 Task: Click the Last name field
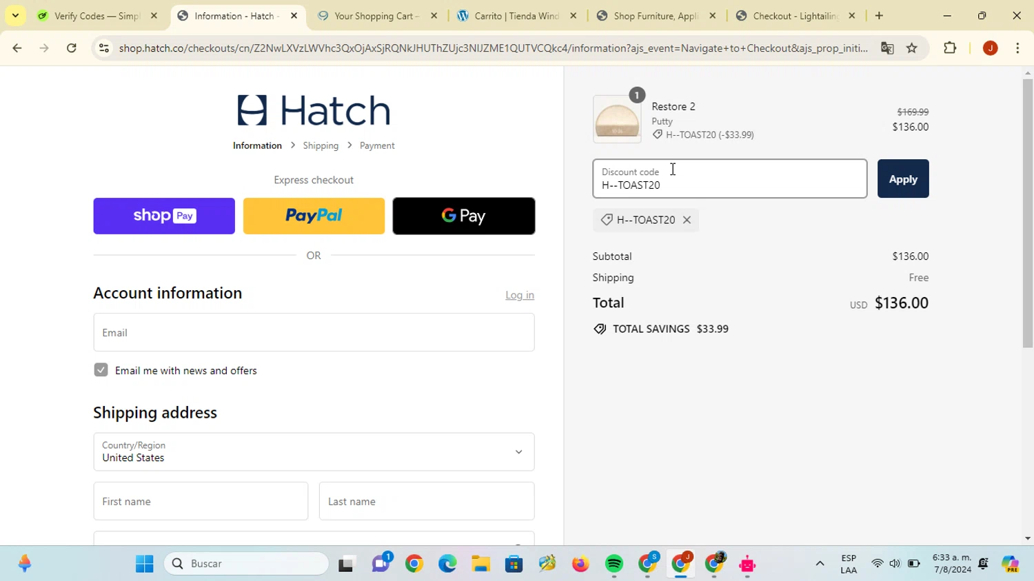[427, 501]
